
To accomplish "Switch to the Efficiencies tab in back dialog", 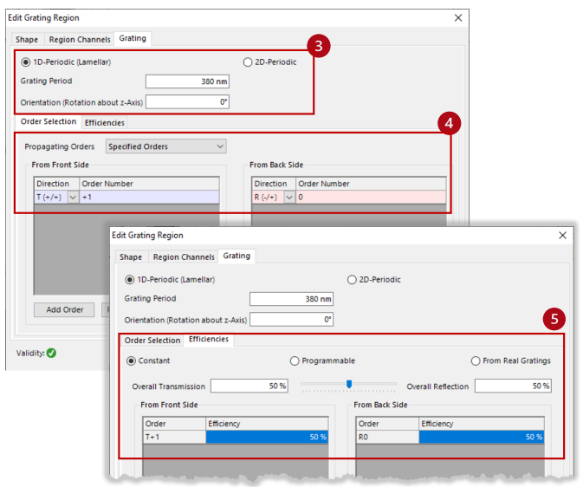I will point(105,123).
